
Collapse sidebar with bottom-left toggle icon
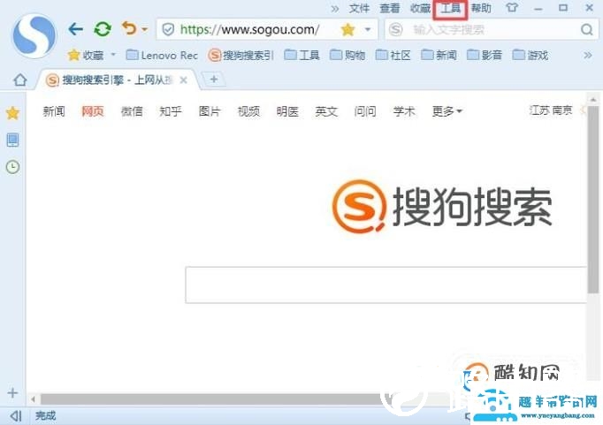(x=16, y=416)
